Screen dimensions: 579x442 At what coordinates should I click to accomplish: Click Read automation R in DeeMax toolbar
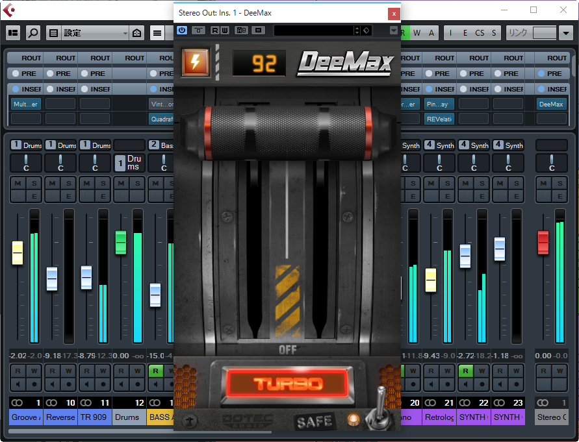215,31
